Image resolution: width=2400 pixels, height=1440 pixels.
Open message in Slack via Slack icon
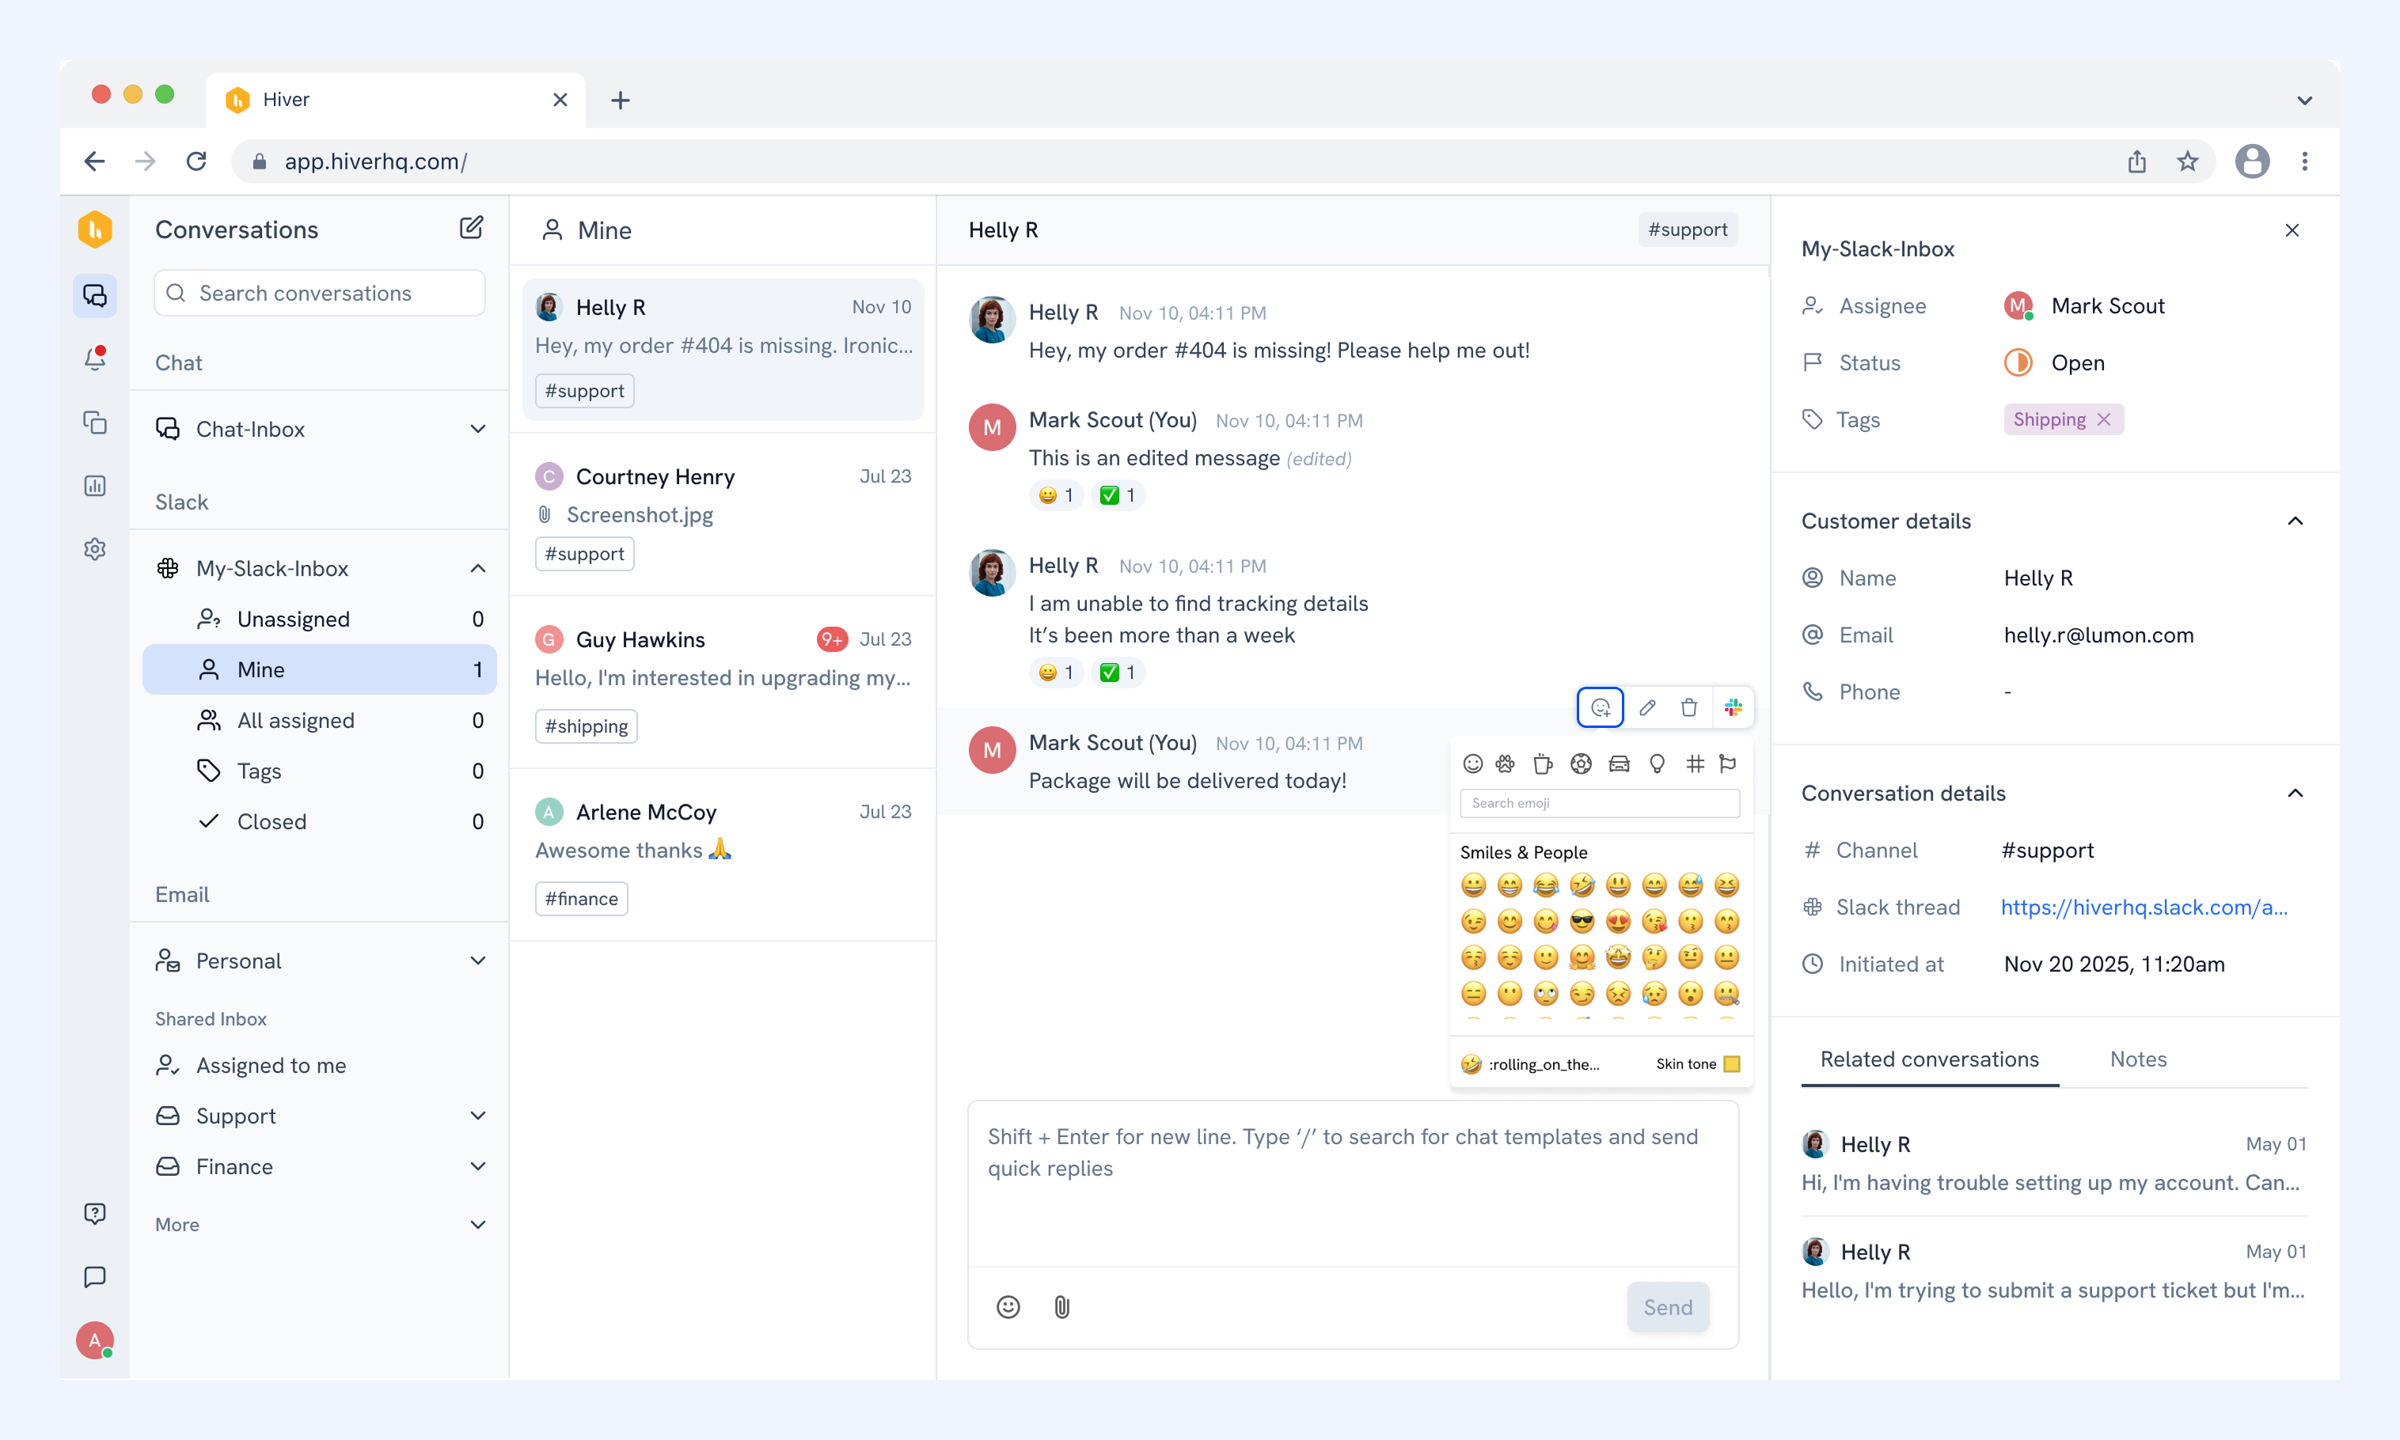1732,707
